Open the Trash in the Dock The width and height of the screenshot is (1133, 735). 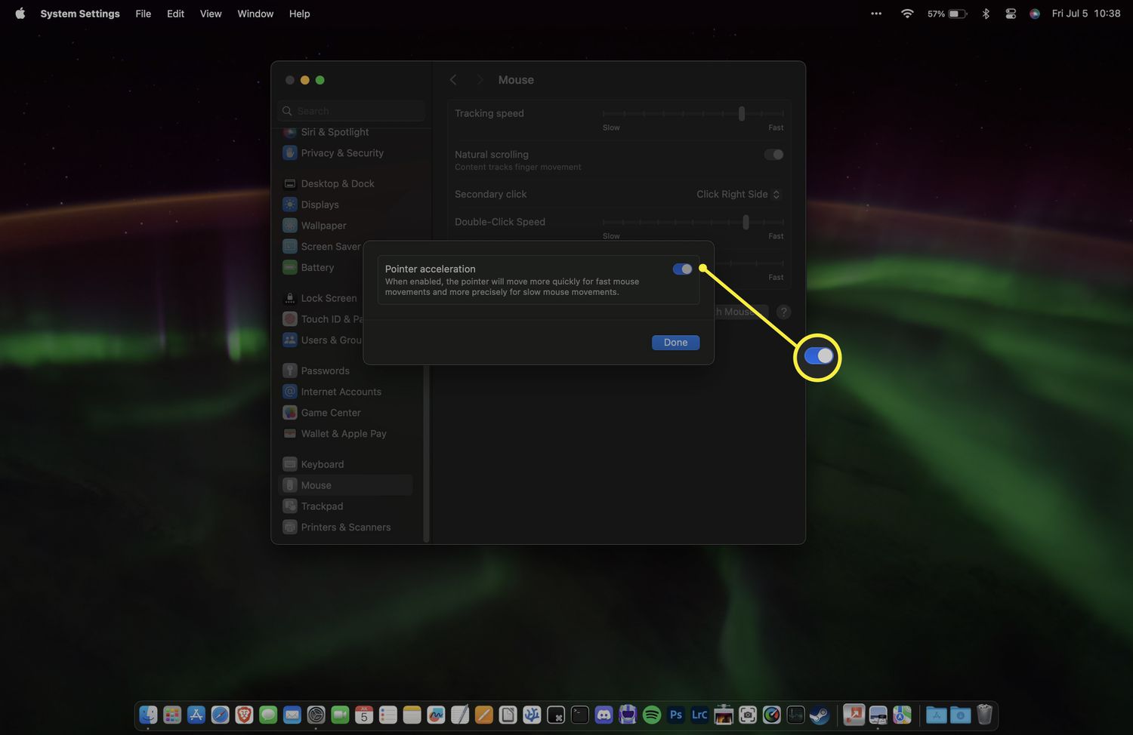(x=984, y=715)
